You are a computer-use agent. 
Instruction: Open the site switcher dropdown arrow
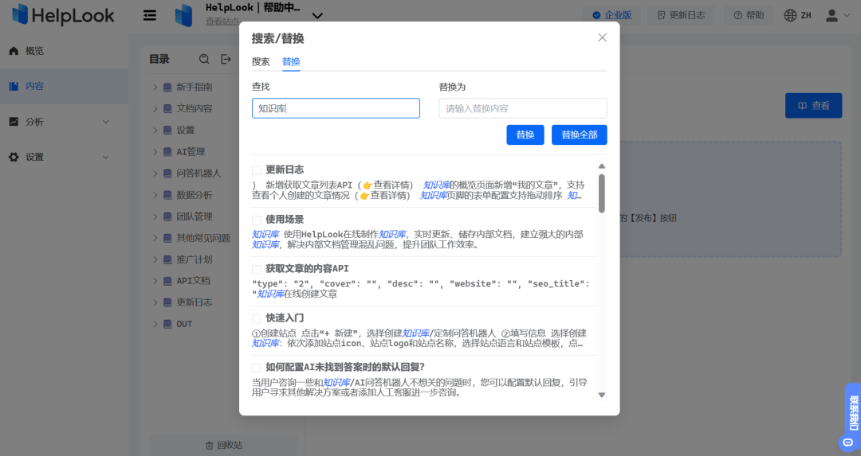tap(317, 16)
